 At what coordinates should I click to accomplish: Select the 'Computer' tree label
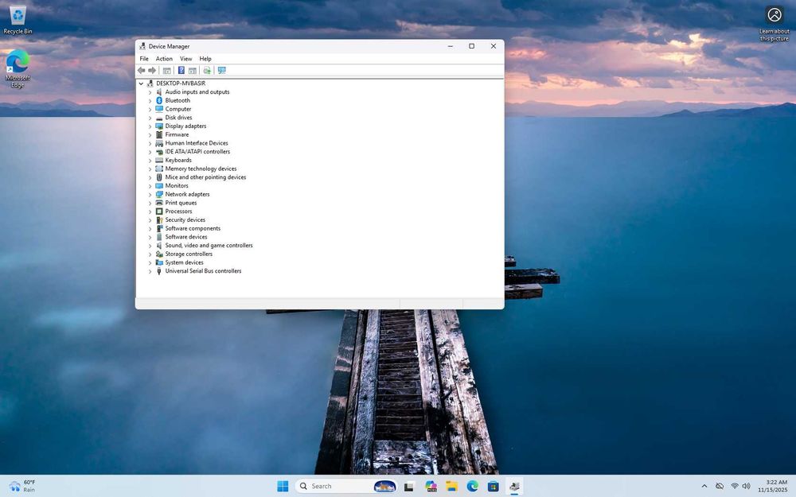178,109
